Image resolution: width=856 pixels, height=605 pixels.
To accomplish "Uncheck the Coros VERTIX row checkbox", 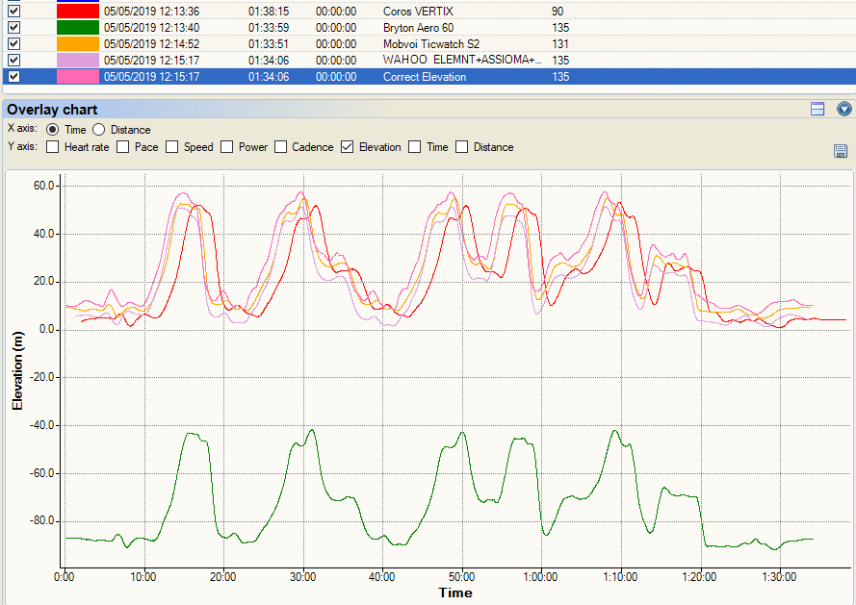I will (x=13, y=12).
